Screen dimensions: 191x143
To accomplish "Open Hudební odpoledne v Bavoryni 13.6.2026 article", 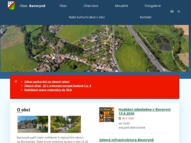I will point(144,111).
